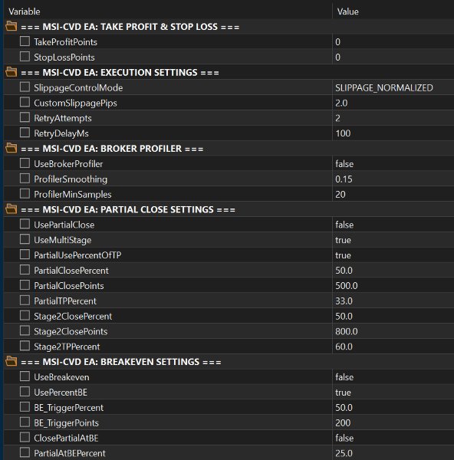
Task: Toggle the BE_TriggerPercent checkbox
Action: coord(25,407)
